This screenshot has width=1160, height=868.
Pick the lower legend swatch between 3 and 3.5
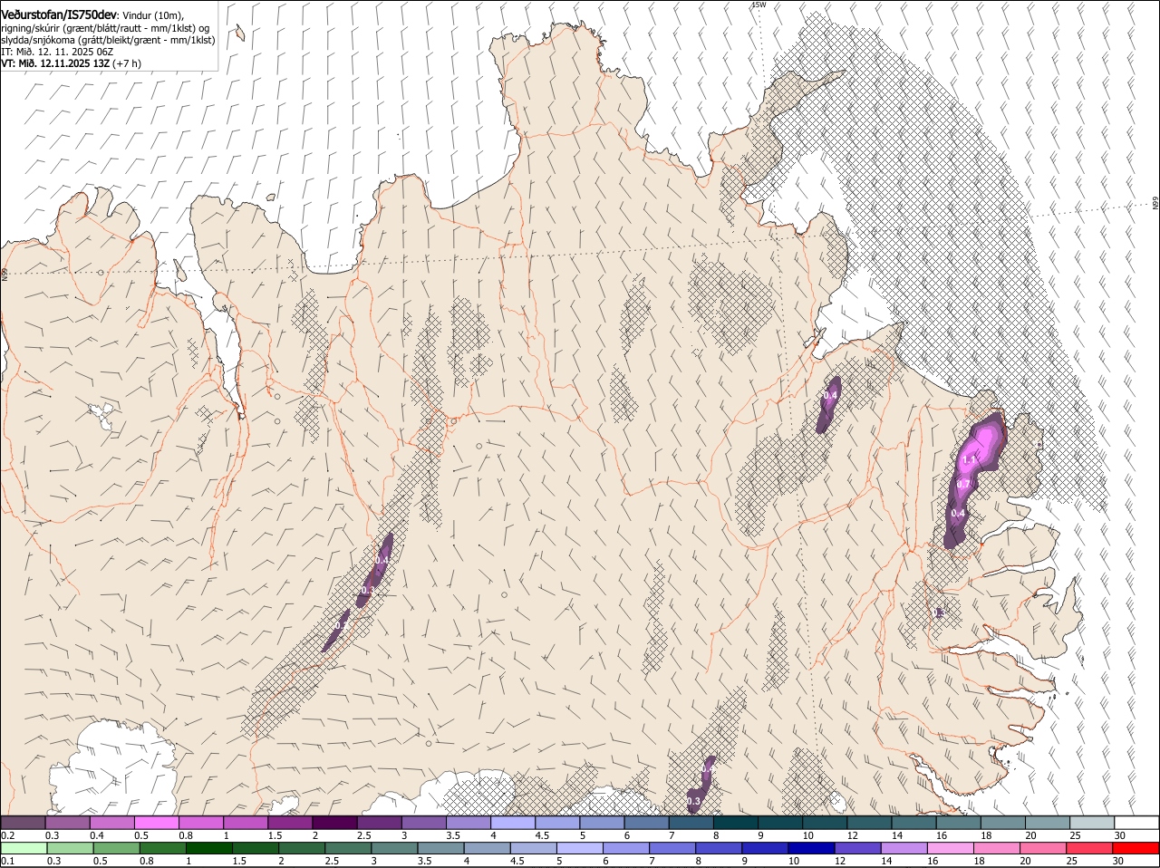click(394, 848)
